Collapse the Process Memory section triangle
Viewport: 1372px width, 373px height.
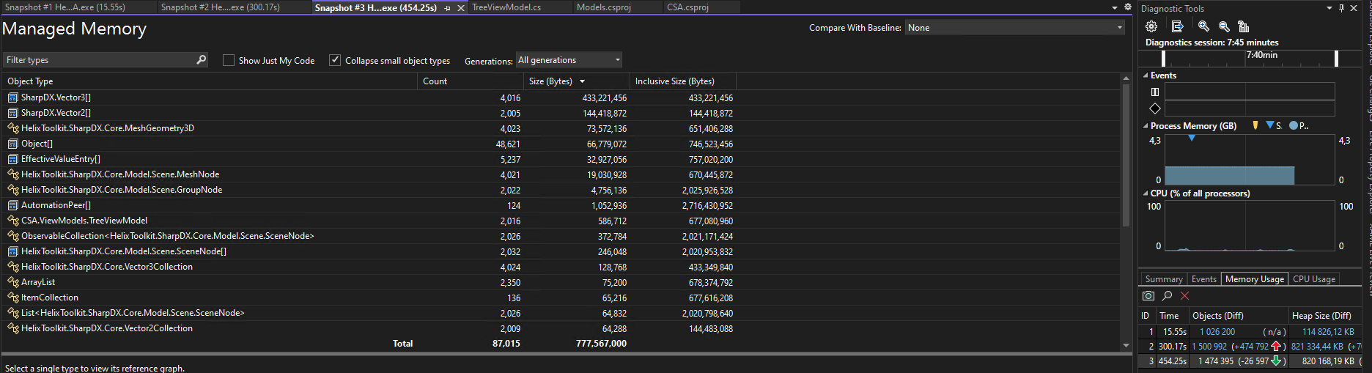click(x=1146, y=126)
